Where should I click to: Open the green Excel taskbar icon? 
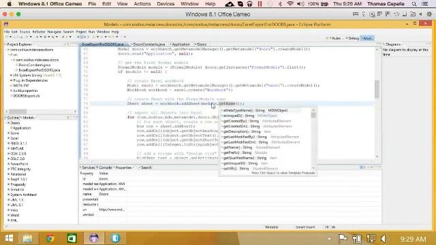[72, 238]
